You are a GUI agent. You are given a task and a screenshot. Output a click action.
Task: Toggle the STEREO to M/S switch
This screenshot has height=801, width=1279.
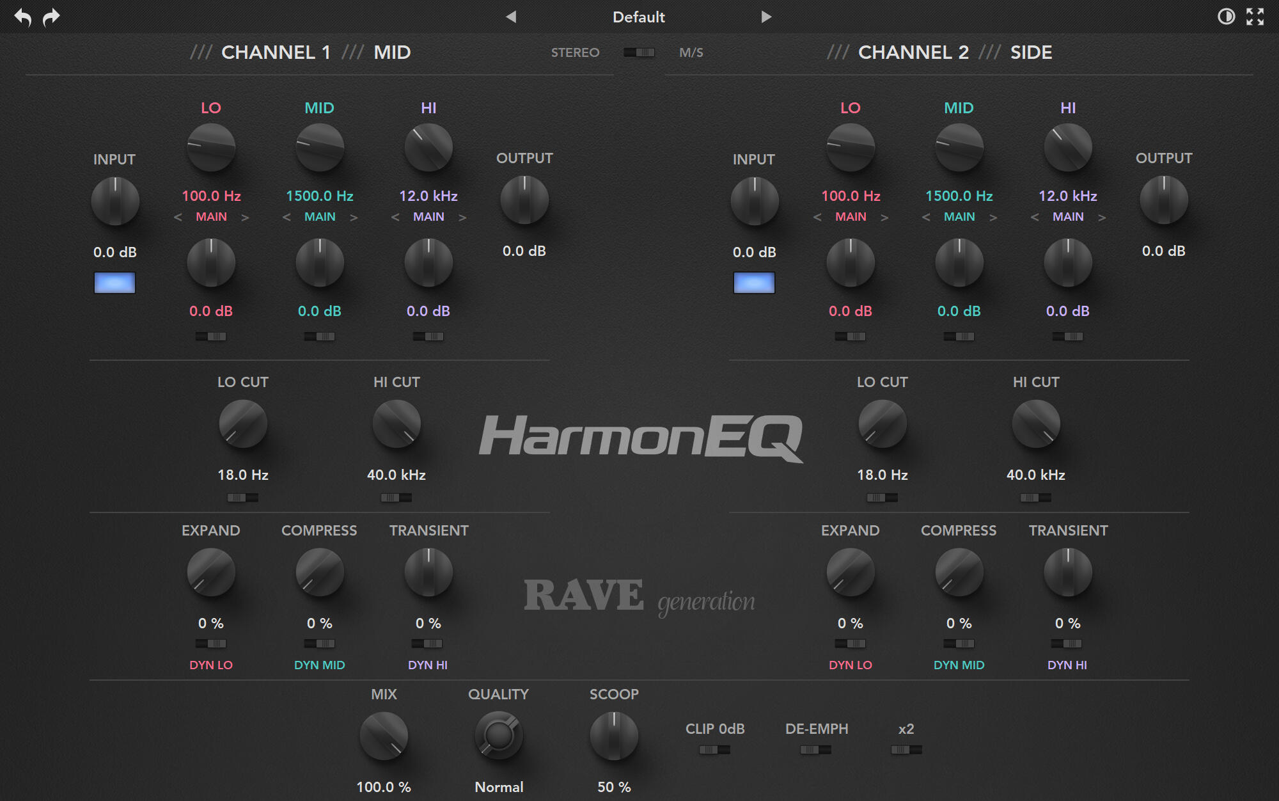click(x=639, y=52)
